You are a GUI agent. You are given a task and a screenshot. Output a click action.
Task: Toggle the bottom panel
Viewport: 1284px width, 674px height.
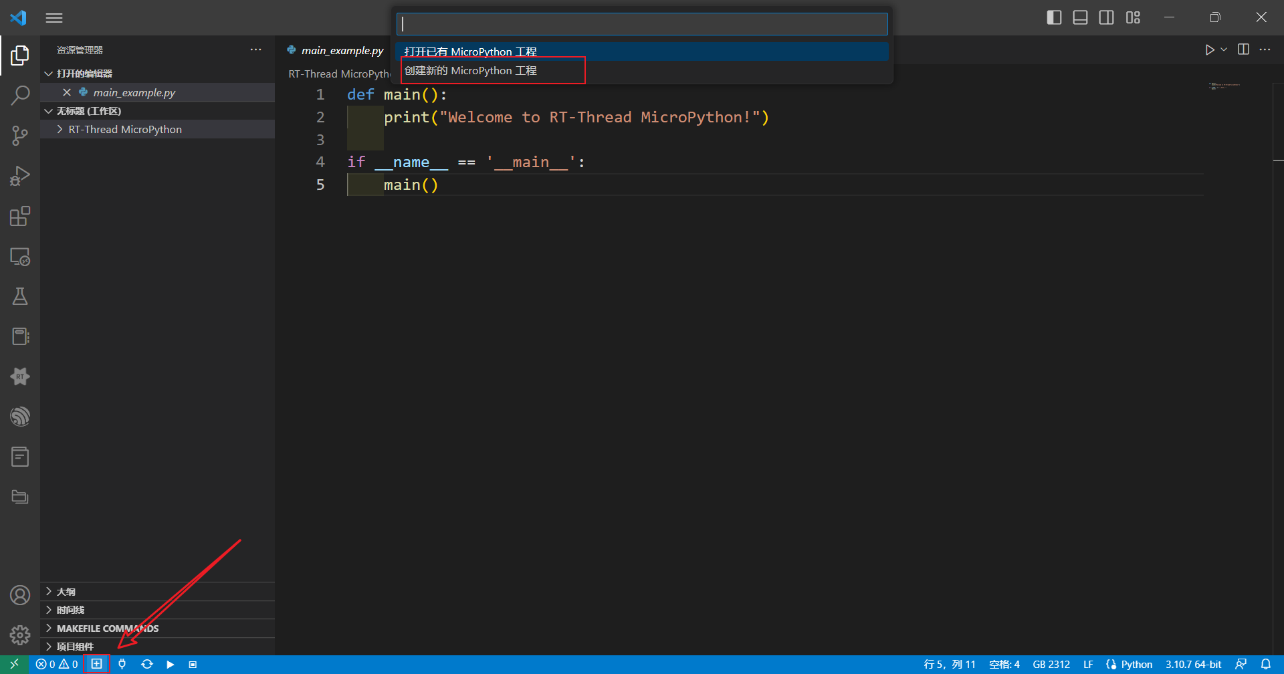click(x=1080, y=17)
